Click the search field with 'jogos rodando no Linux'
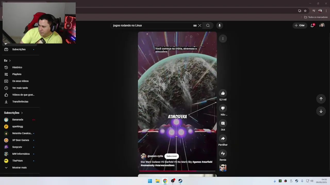The height and width of the screenshot is (185, 330). point(152,25)
